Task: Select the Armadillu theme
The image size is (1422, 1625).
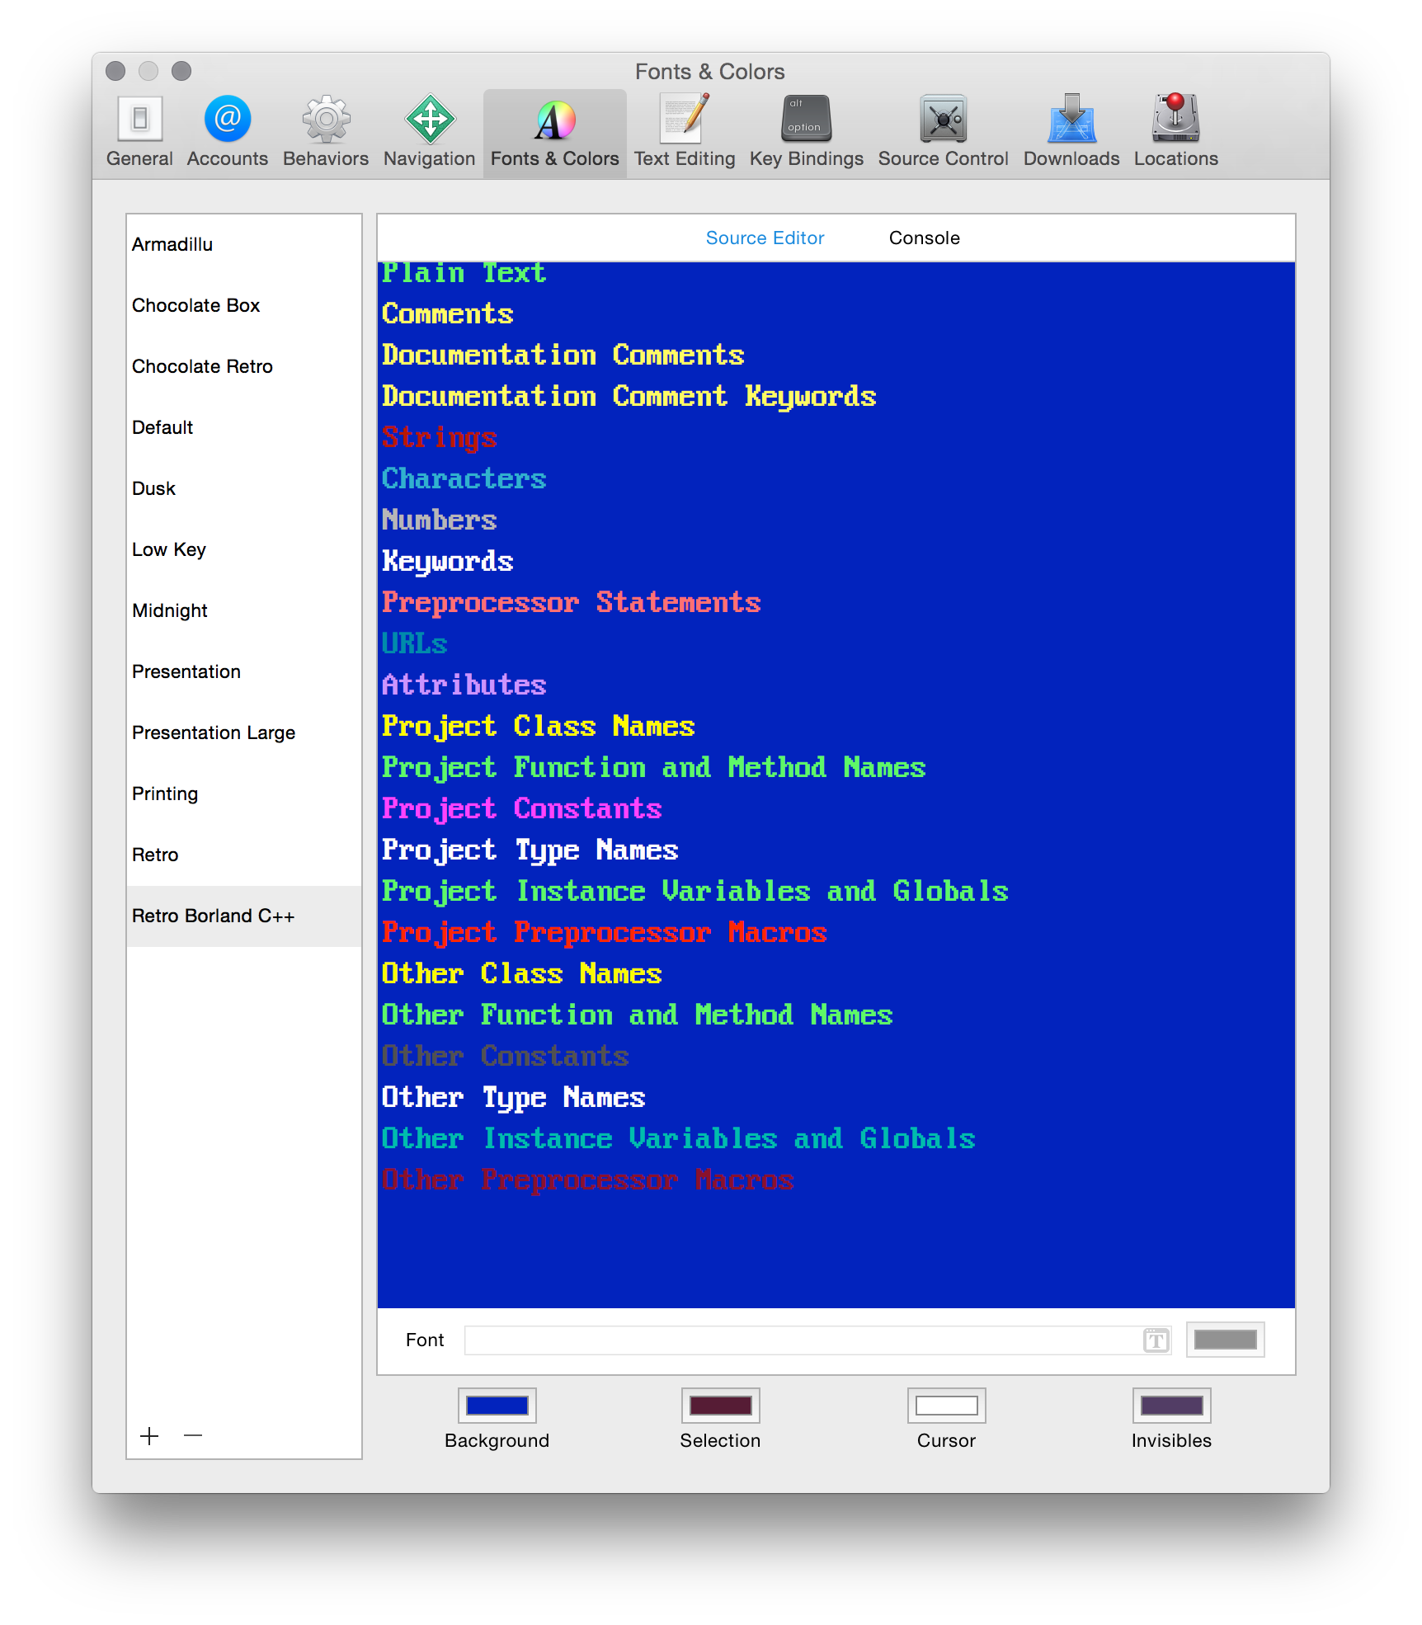Action: point(244,244)
